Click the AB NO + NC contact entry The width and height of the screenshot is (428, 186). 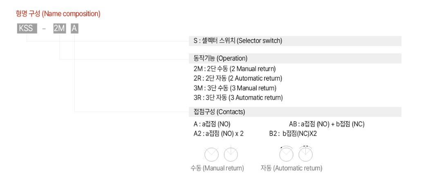coord(327,124)
